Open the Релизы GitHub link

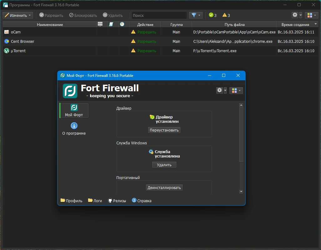pos(117,201)
